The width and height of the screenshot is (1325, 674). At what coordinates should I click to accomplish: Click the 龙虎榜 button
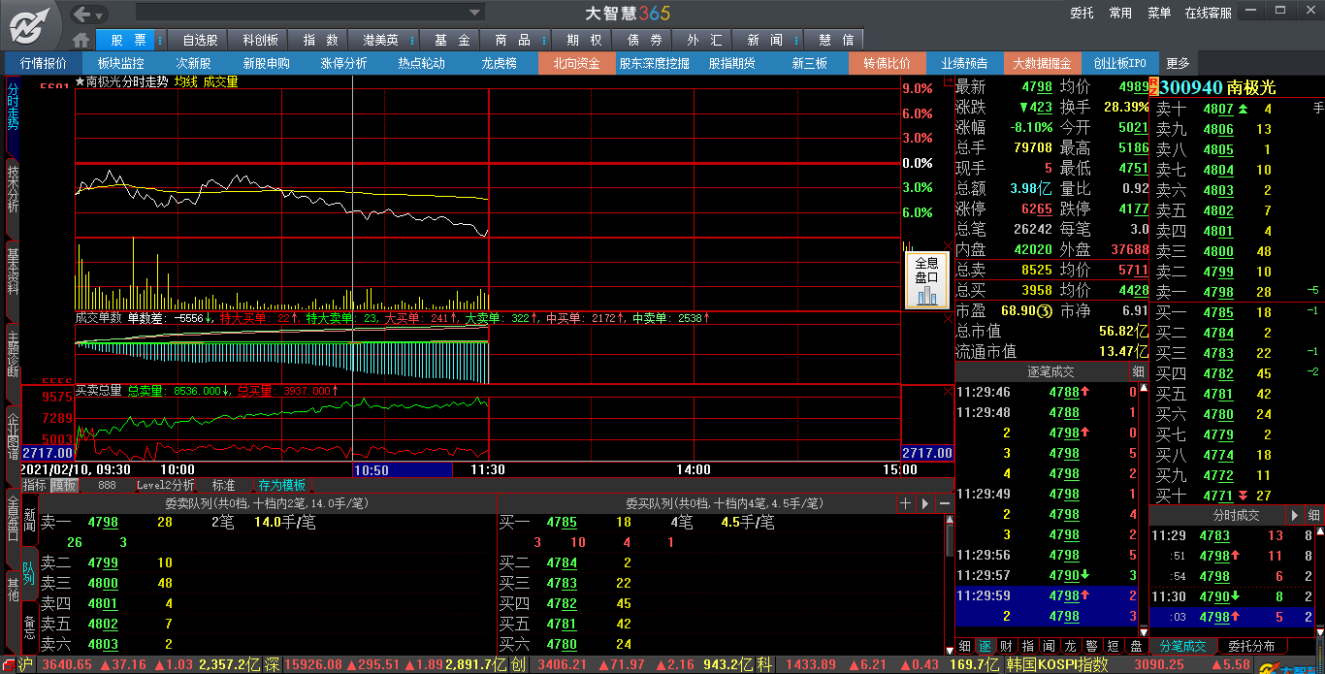tap(499, 63)
